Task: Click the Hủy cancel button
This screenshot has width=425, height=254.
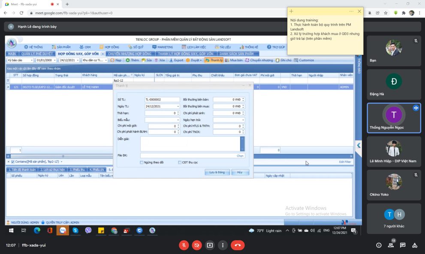Action: tap(240, 172)
